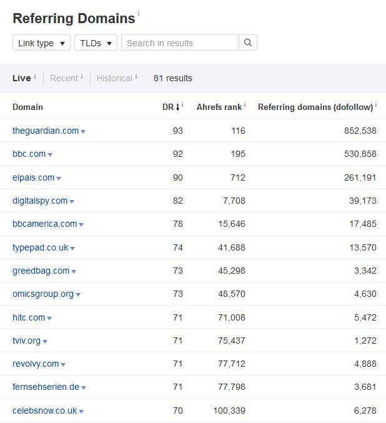Expand the omicsgroup.org dropdown arrow
This screenshot has height=423, width=386.
[78, 294]
